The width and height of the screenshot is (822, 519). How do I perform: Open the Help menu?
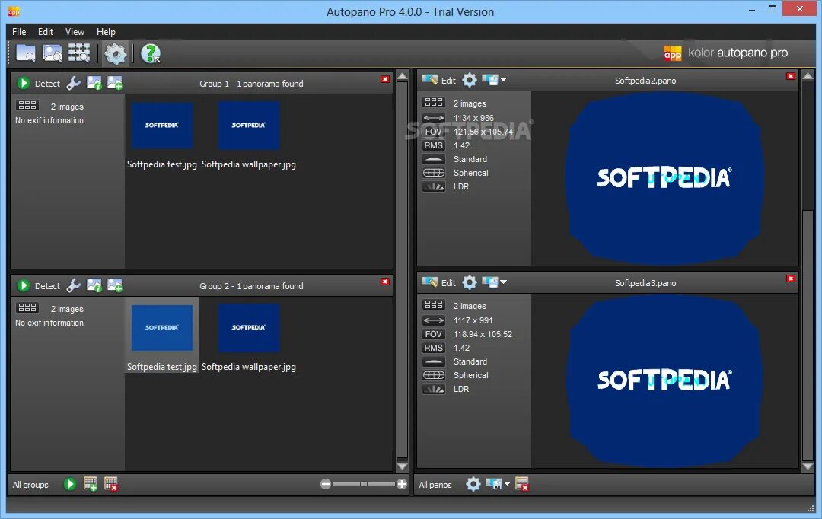tap(106, 31)
